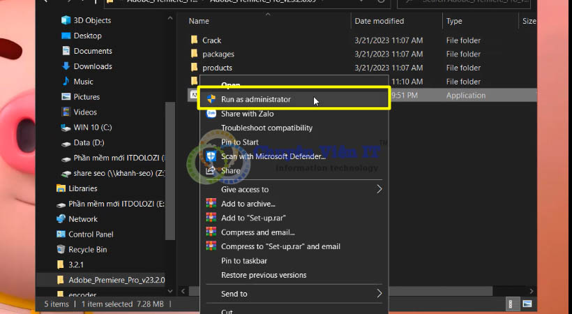Select Compress to "Set-up.rar" and email
The height and width of the screenshot is (314, 572).
pos(280,246)
